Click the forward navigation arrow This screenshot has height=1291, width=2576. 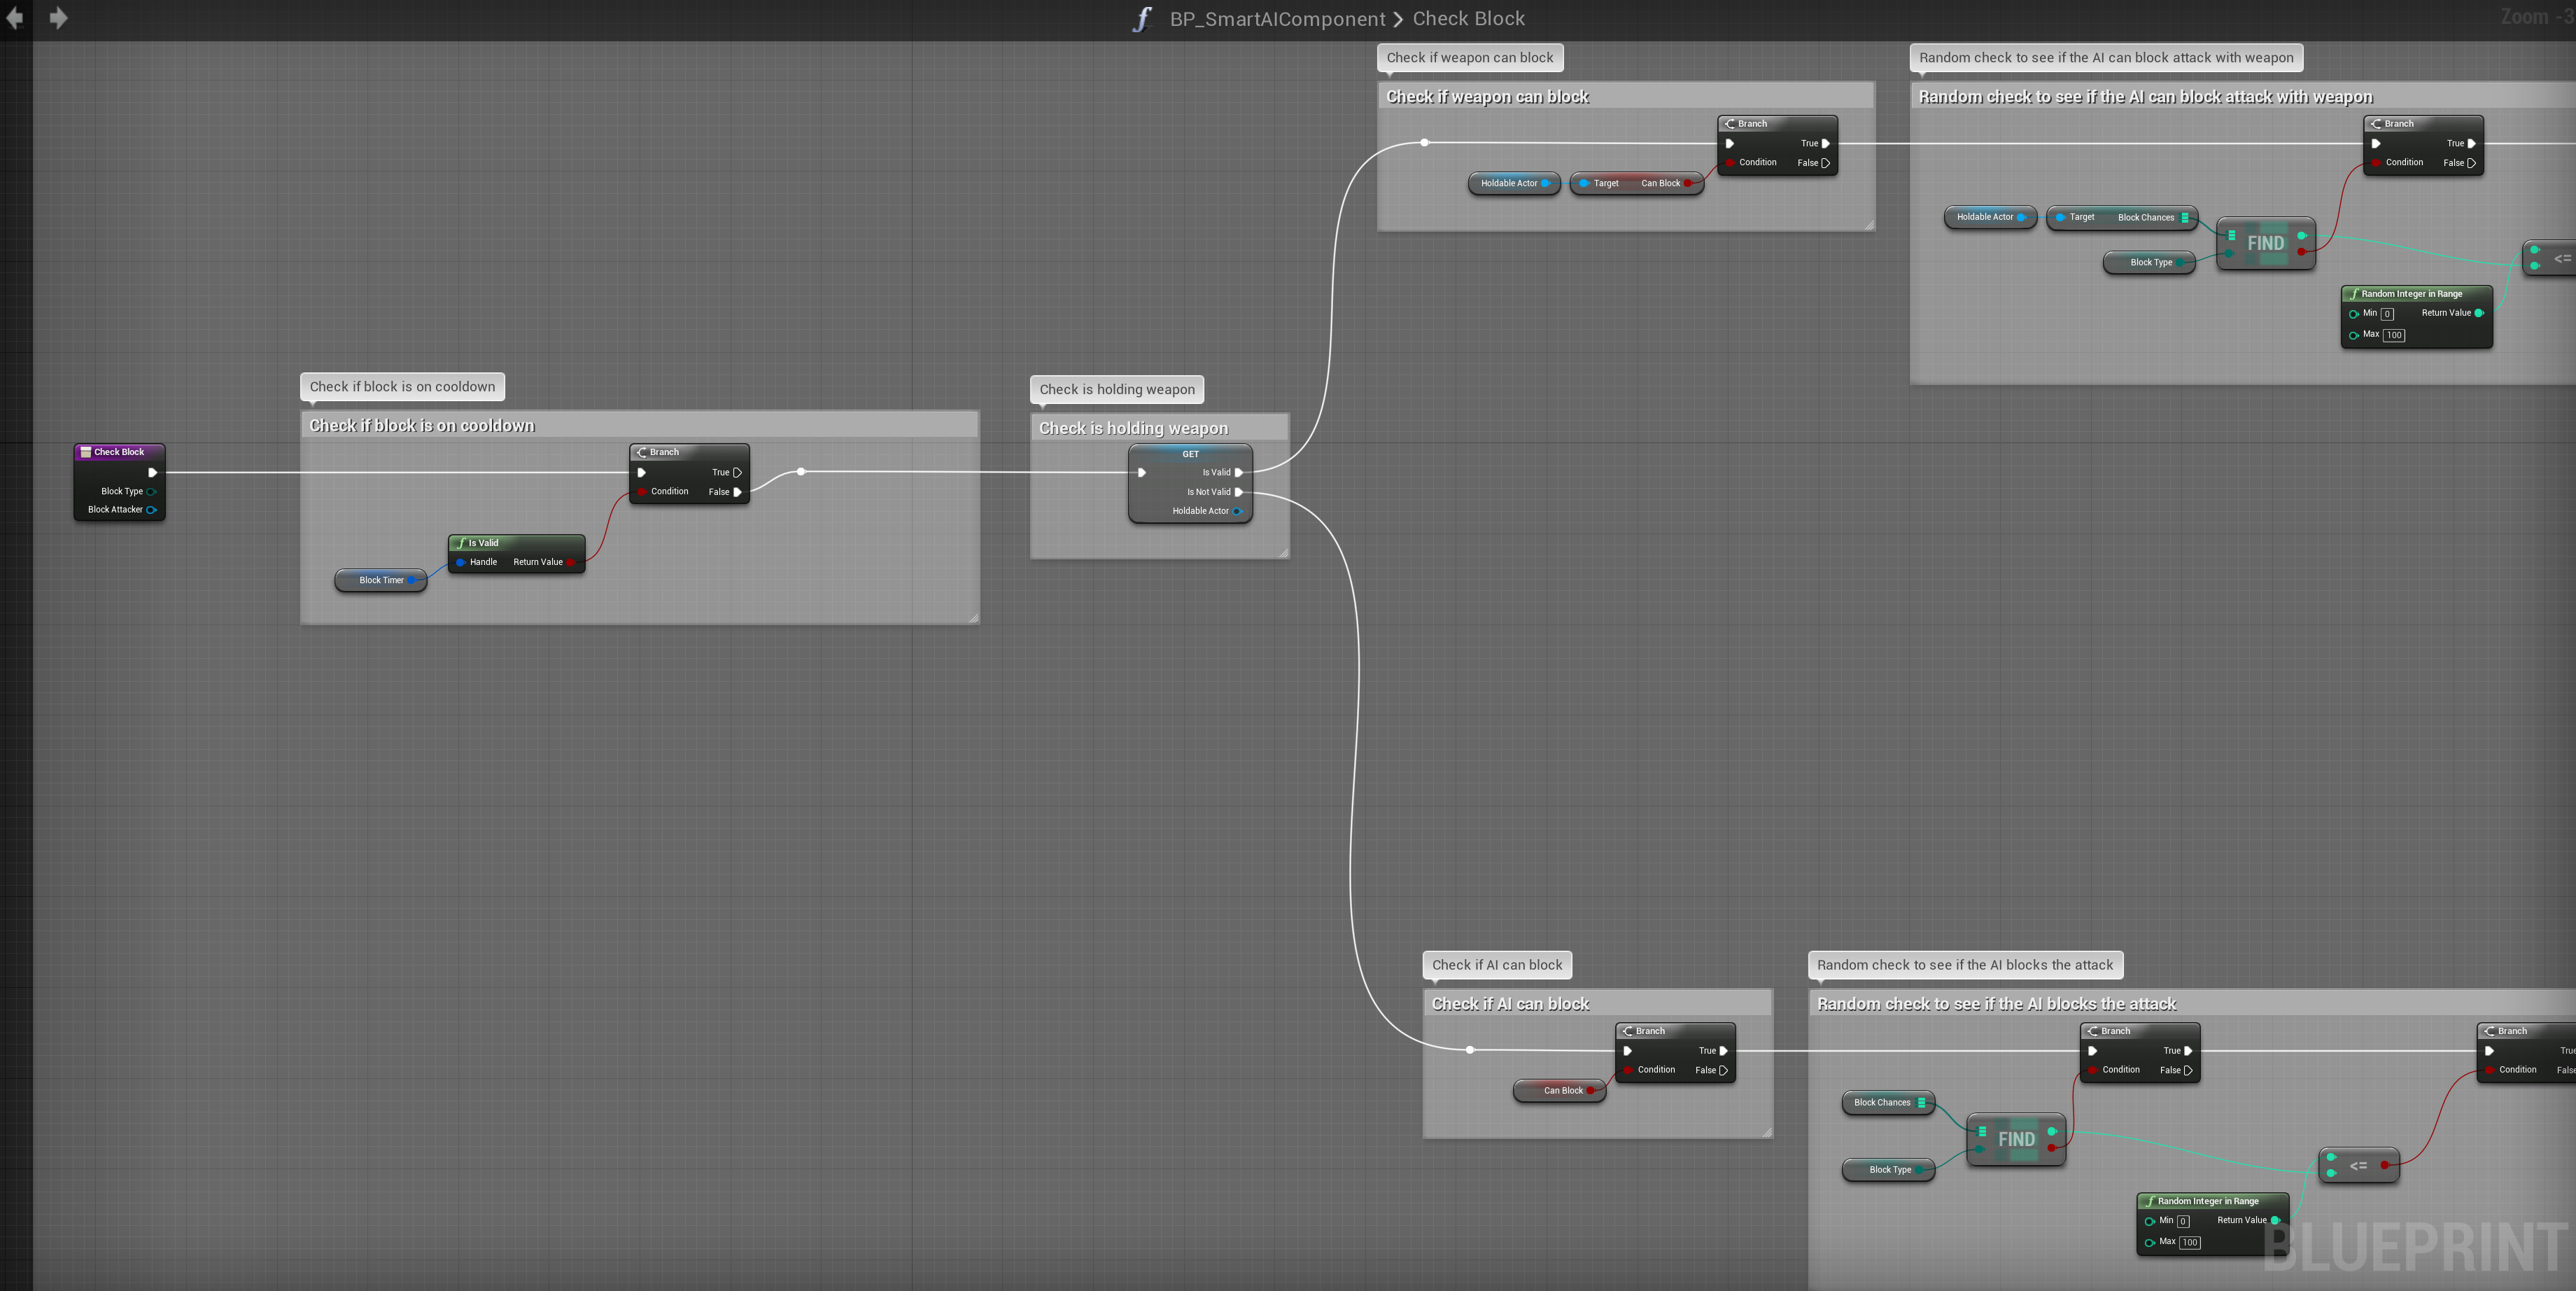pyautogui.click(x=59, y=18)
